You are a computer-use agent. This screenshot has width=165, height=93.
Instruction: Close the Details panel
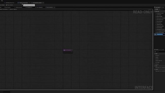(x=163, y=50)
